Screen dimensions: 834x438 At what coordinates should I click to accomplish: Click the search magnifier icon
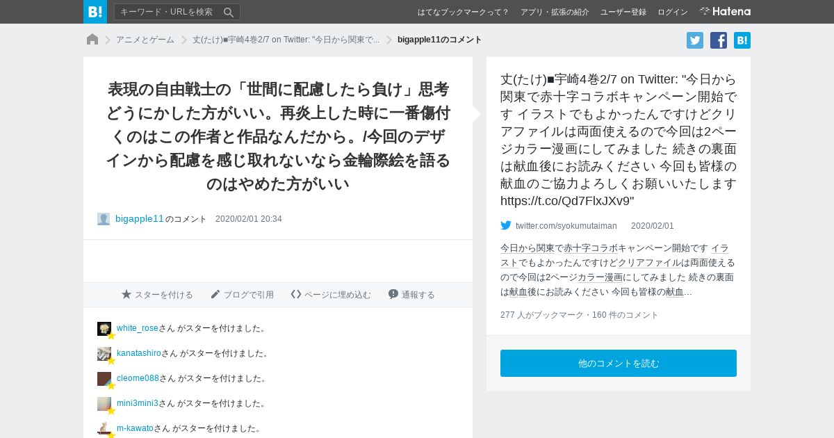(229, 12)
